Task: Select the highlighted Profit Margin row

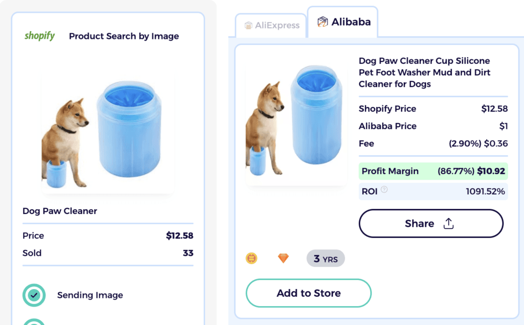Action: coord(433,171)
